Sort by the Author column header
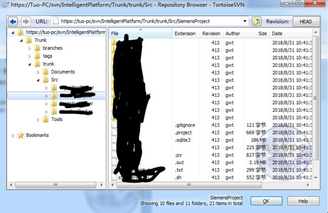 [233, 33]
